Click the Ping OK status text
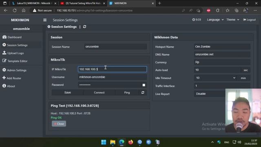261x147 pixels. tap(56, 118)
